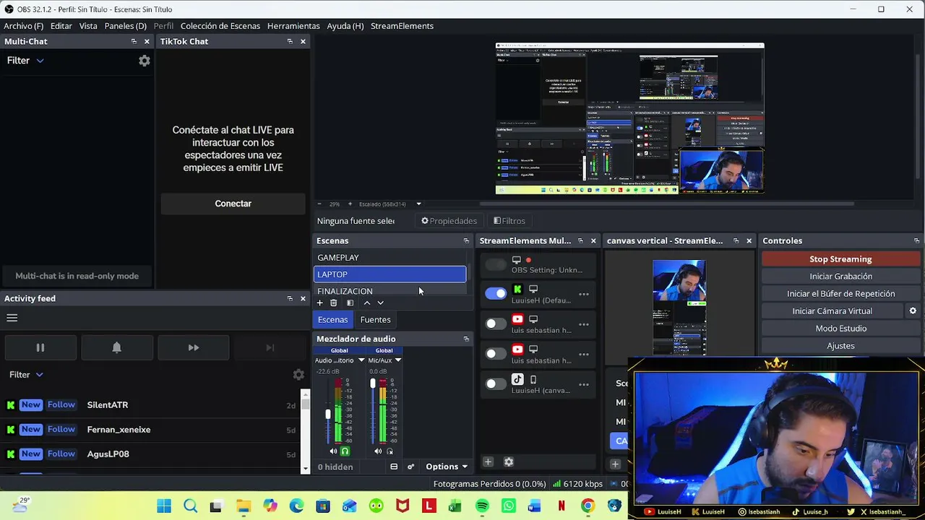Adjust the Mic/Aux volume fader

click(x=372, y=383)
